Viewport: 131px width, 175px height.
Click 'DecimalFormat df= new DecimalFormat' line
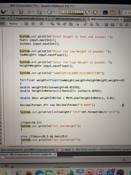pos(57,105)
